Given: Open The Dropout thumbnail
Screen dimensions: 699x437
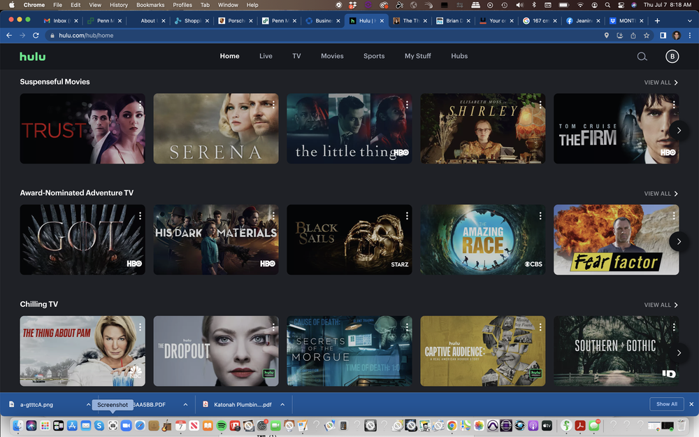Looking at the screenshot, I should click(x=216, y=351).
